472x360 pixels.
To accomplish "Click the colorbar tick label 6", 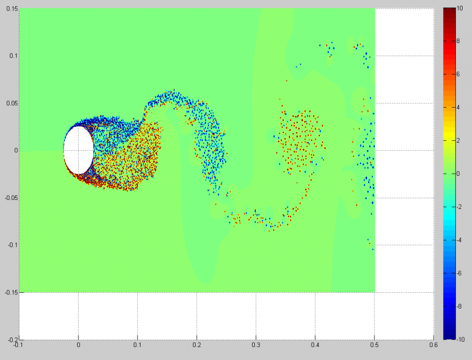I will (x=458, y=74).
